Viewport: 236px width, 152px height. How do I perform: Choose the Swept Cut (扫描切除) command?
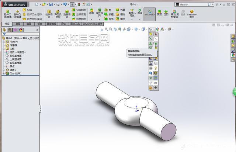[x=79, y=10]
